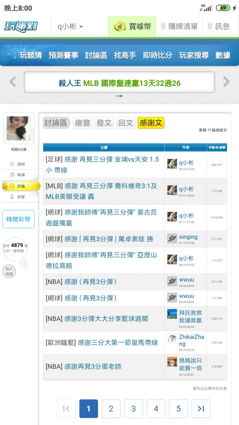Click ZhikaiZhang author avatar
Image resolution: width=239 pixels, height=425 pixels.
[172, 339]
